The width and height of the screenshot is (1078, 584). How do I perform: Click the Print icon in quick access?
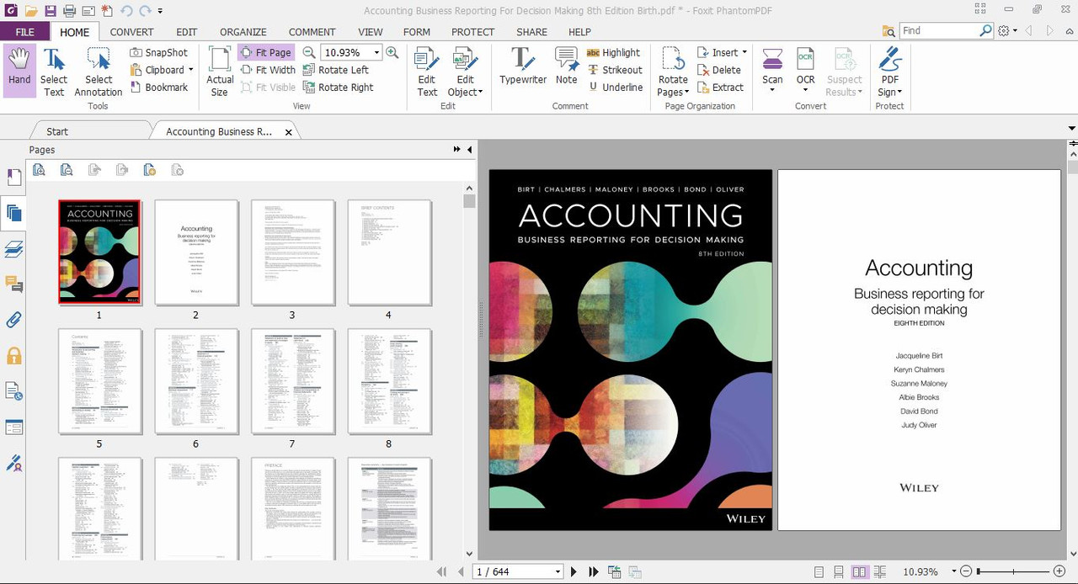(x=69, y=11)
